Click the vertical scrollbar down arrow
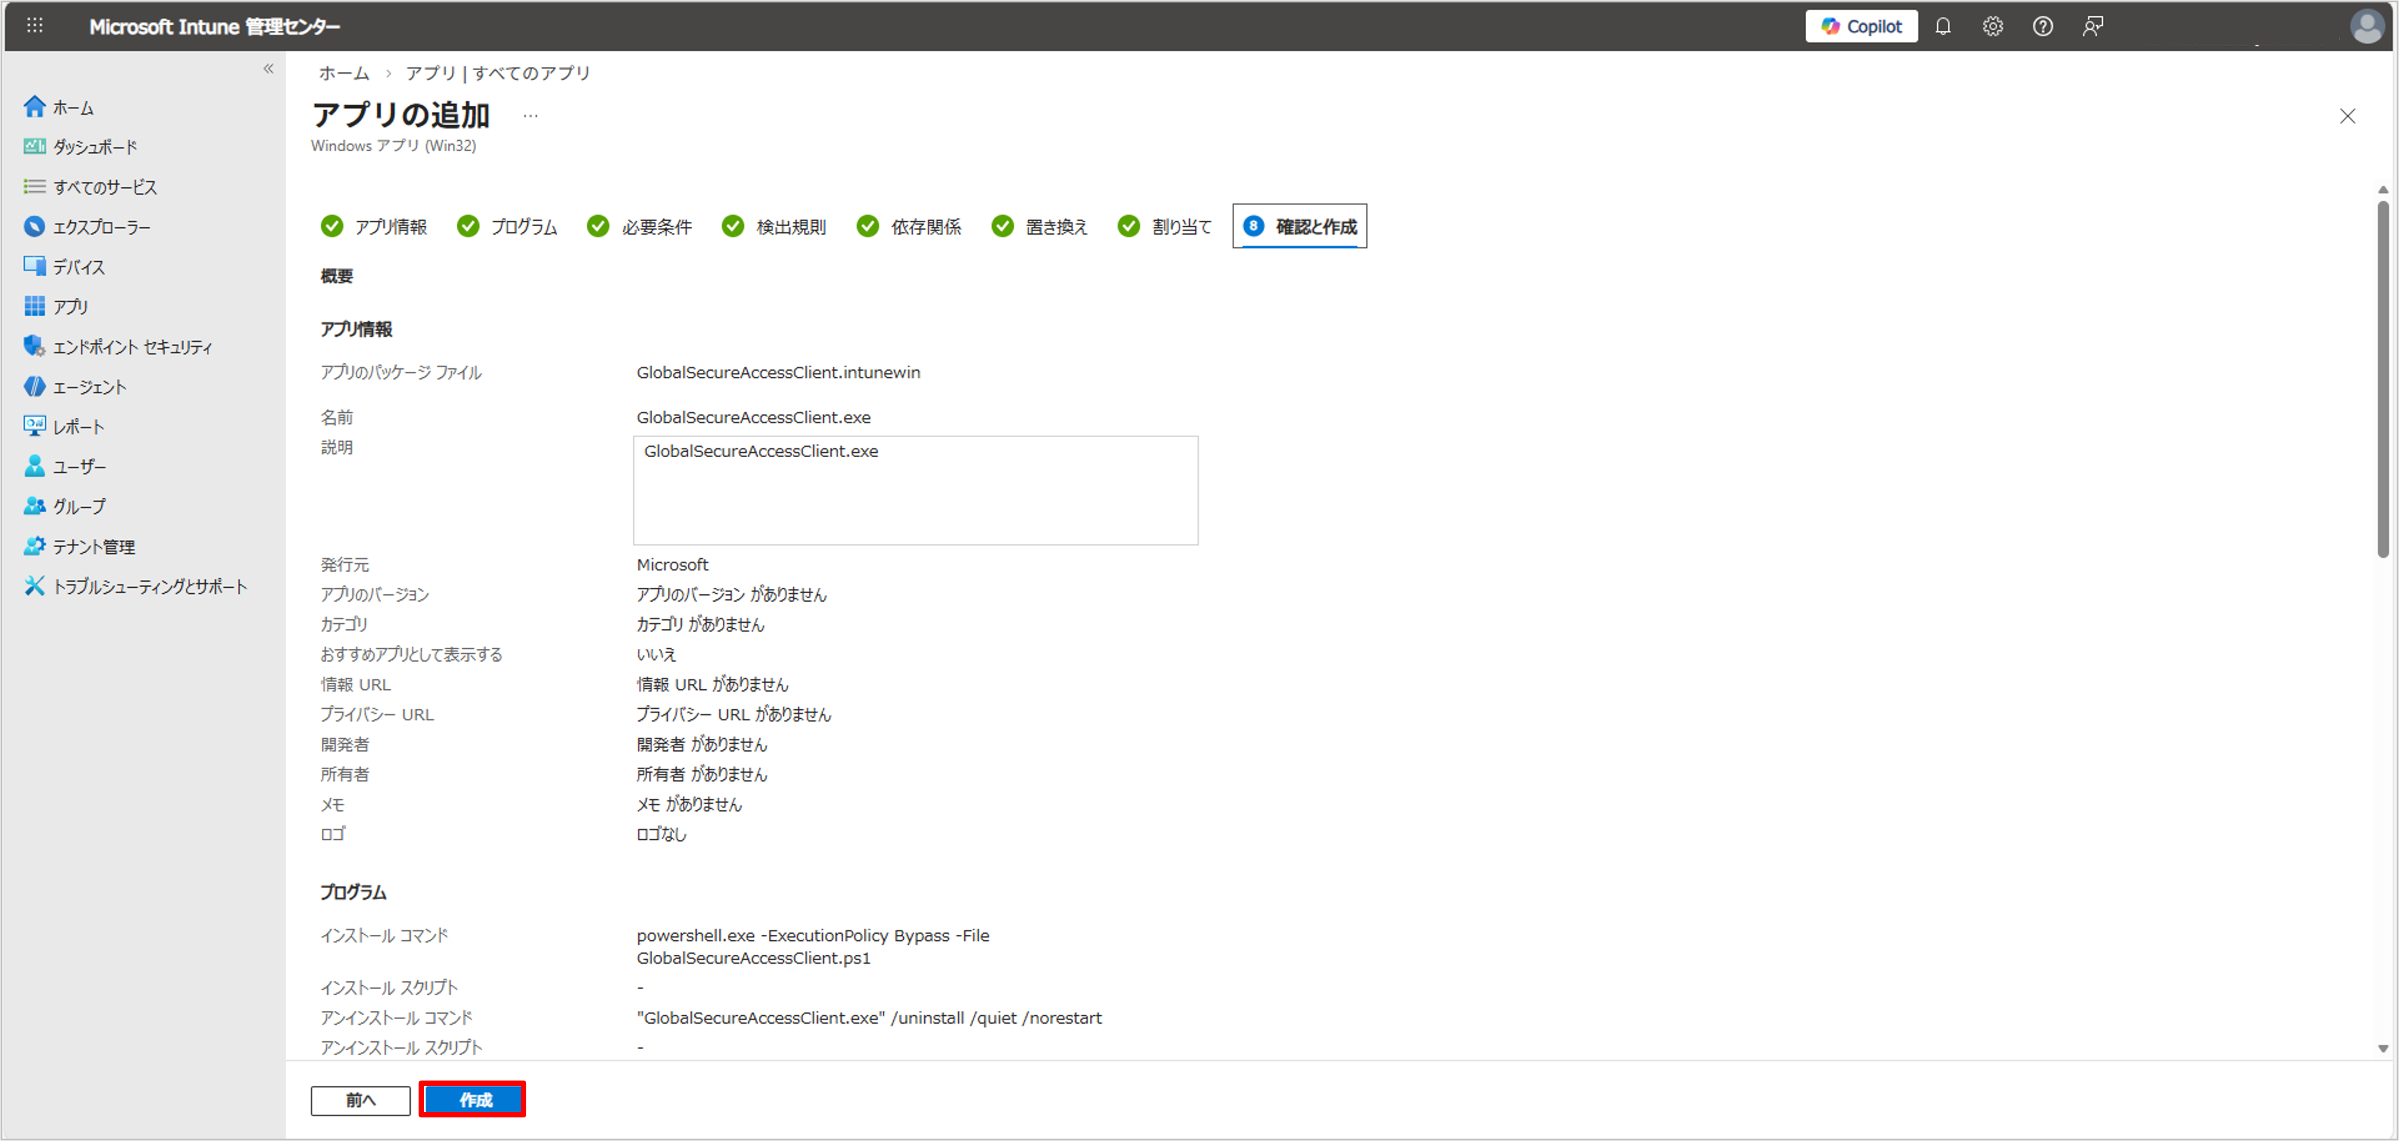 [x=2382, y=1048]
